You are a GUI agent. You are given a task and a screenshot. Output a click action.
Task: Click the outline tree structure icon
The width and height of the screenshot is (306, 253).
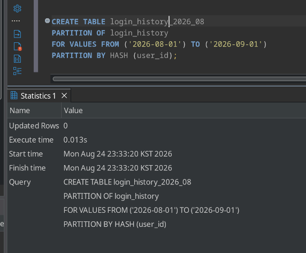(17, 71)
